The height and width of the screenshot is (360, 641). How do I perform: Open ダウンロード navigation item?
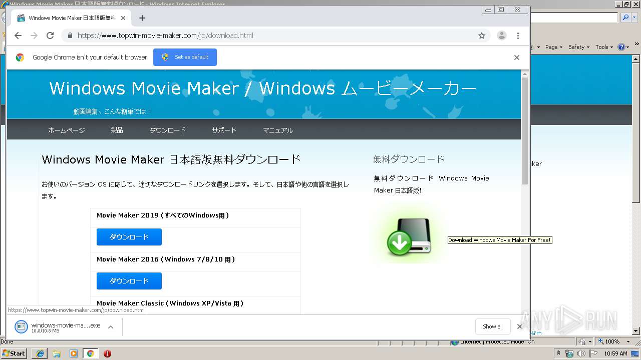[x=168, y=130]
